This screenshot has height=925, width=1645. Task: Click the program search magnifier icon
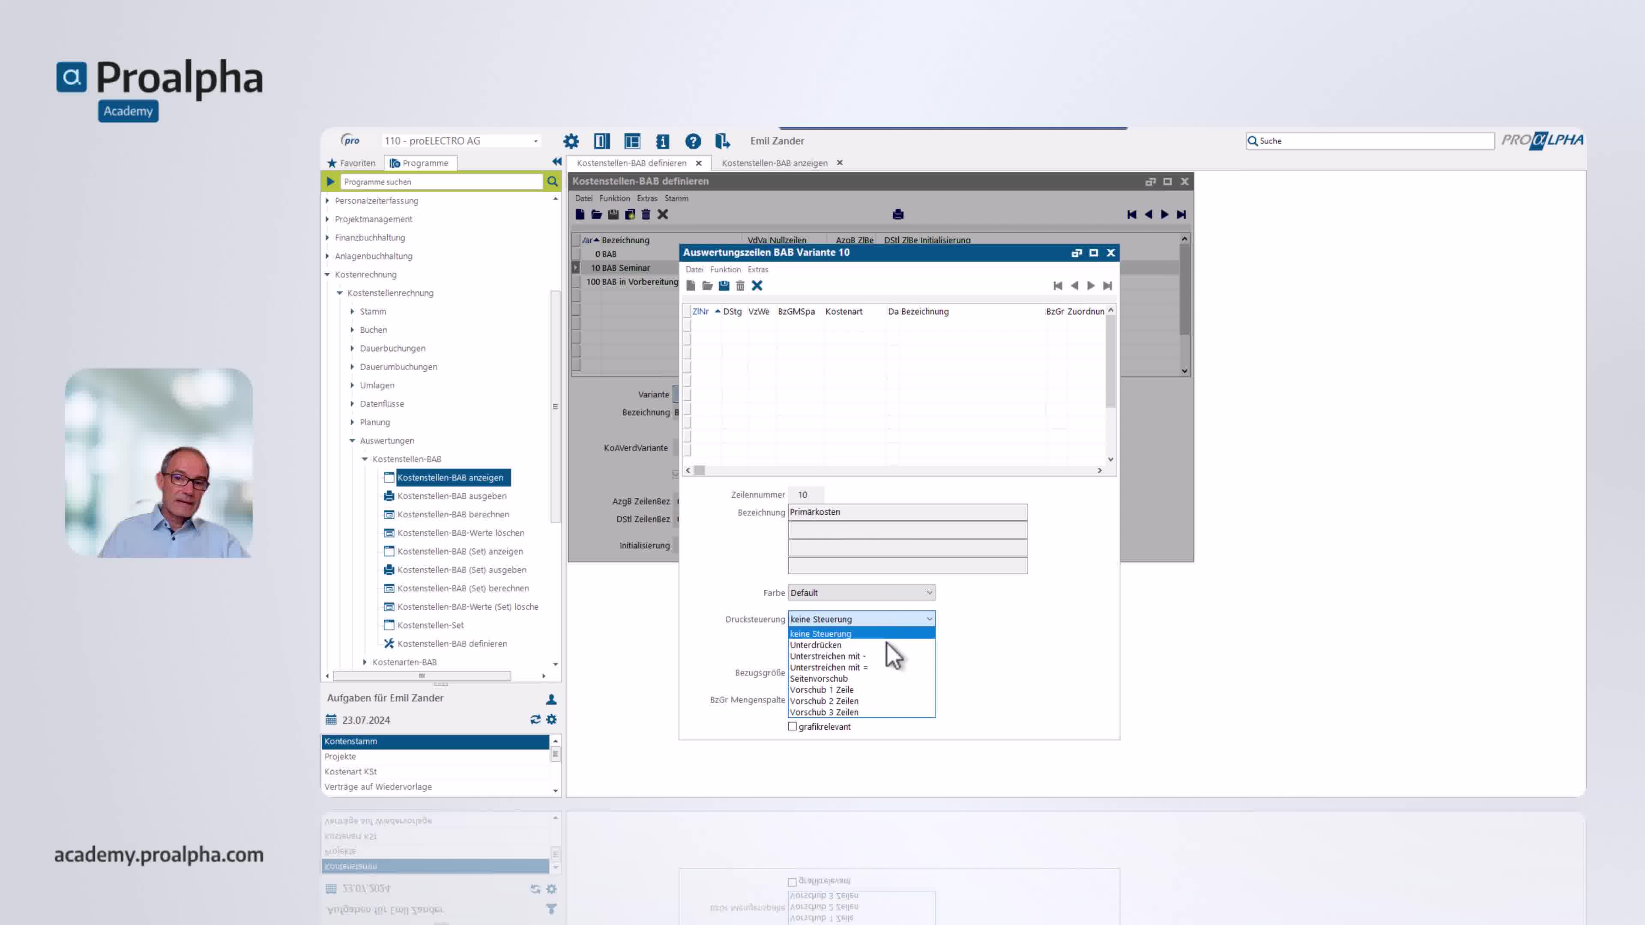pos(552,182)
